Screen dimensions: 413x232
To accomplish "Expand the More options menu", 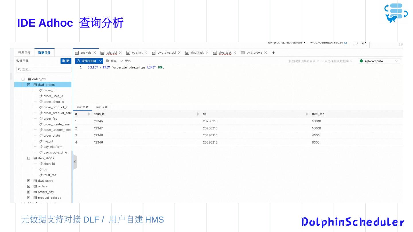I will point(126,61).
